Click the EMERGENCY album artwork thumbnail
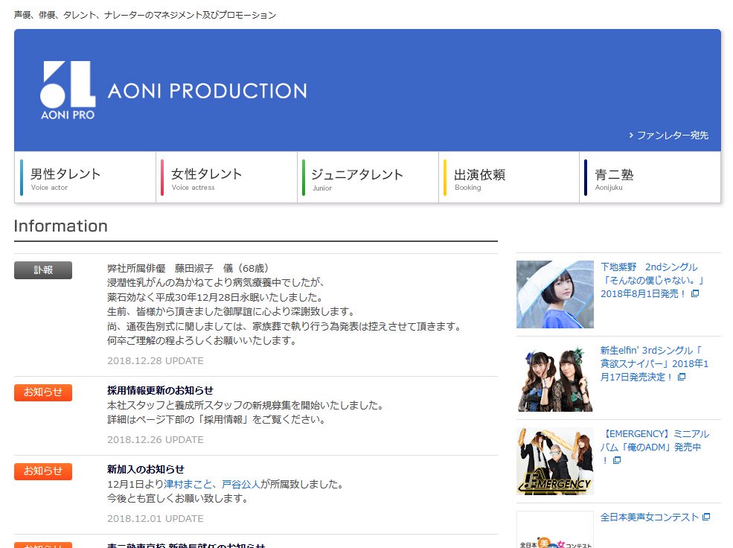This screenshot has width=733, height=548. click(x=554, y=460)
